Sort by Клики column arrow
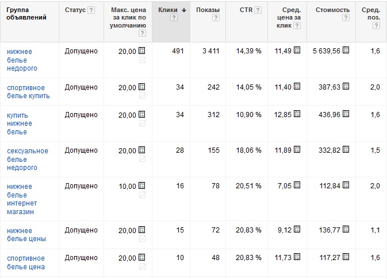Viewport: 387px width, 279px height. (184, 10)
